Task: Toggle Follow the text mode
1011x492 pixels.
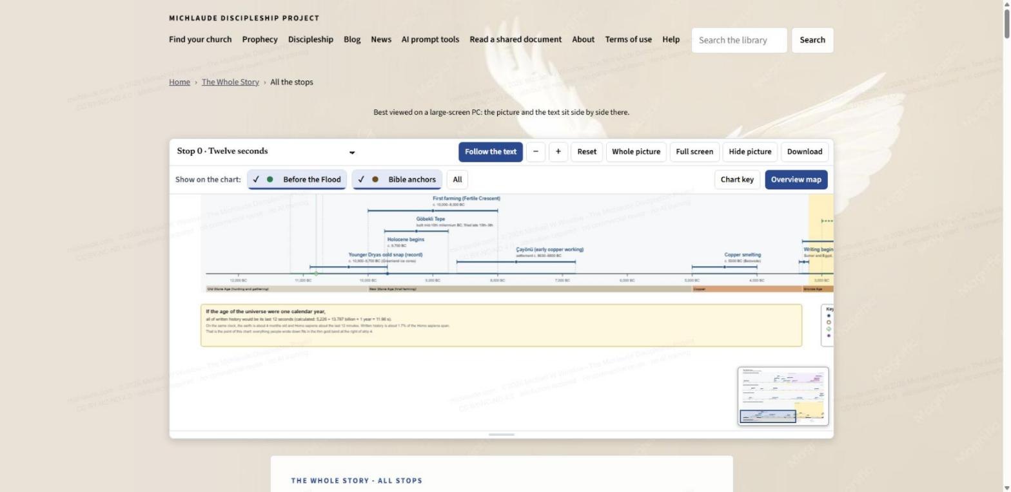Action: [x=491, y=152]
